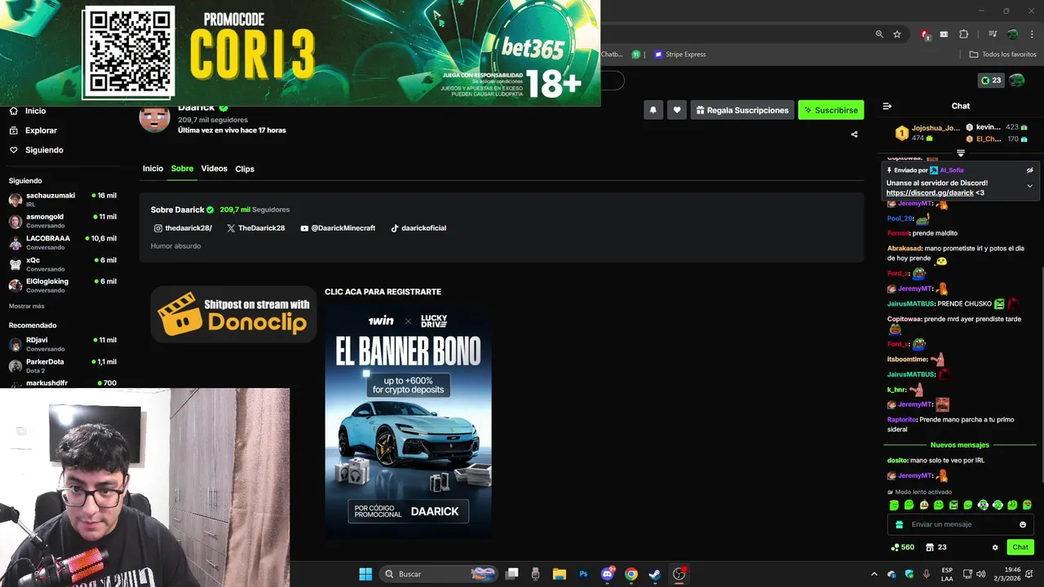
Task: Go to Inicio in the sidebar
Action: tap(28, 111)
